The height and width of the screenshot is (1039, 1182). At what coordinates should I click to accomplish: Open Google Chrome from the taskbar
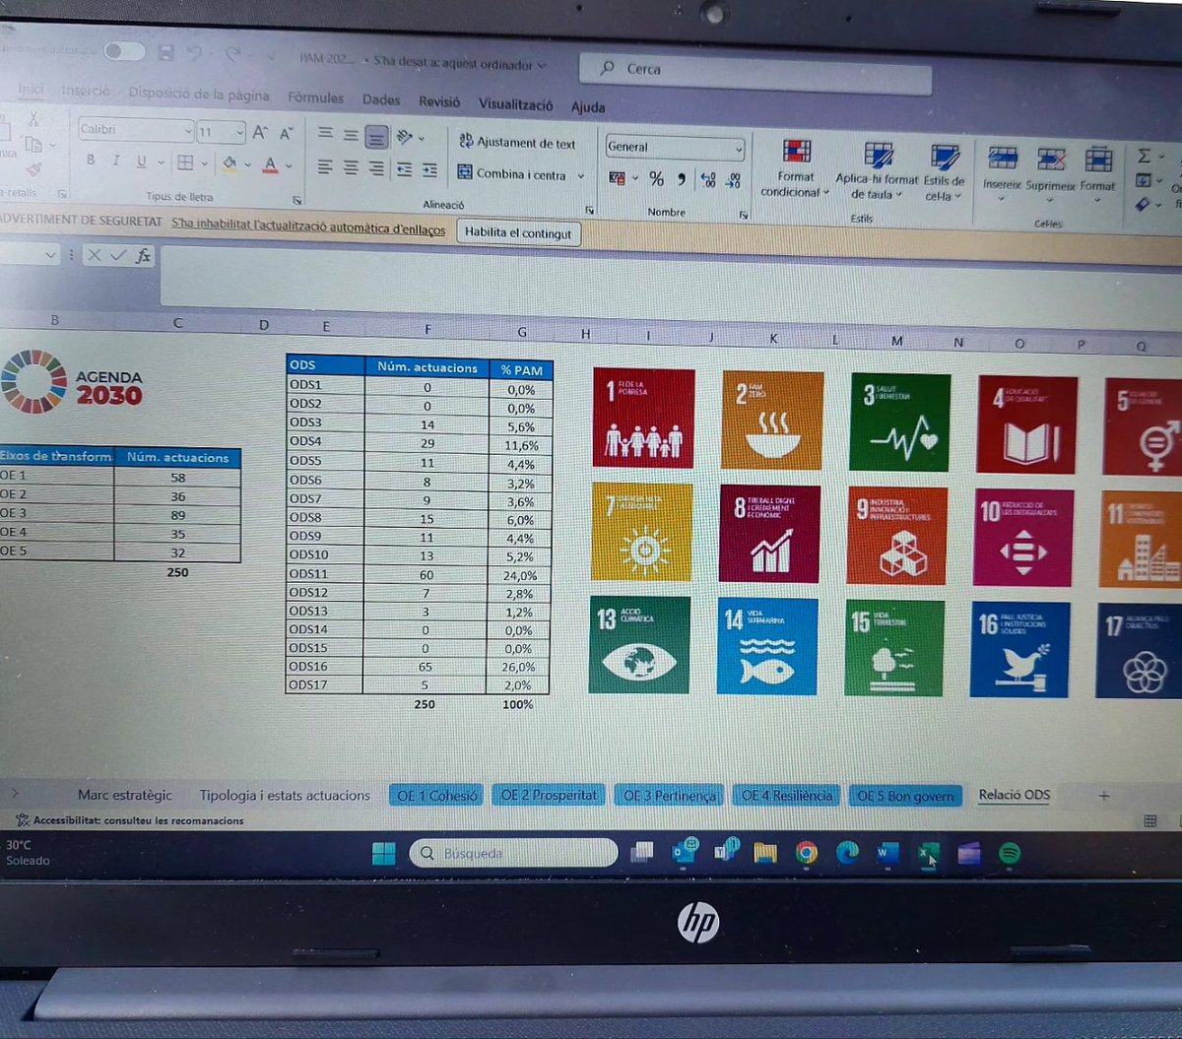(807, 854)
